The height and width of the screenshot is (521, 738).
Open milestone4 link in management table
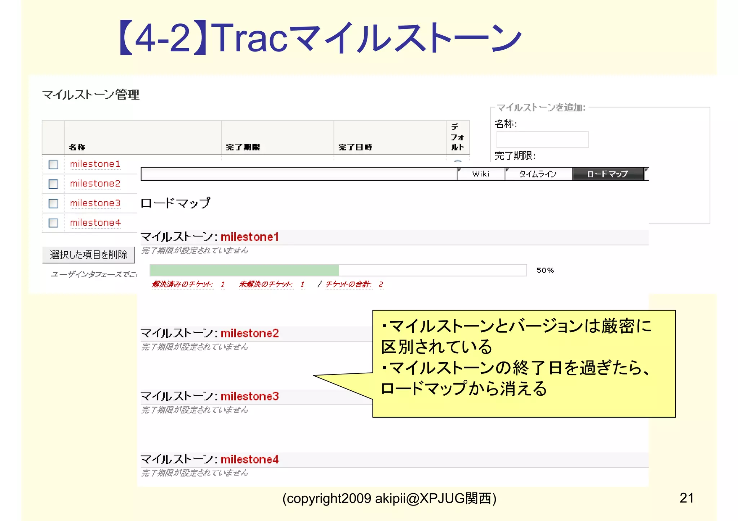(95, 223)
